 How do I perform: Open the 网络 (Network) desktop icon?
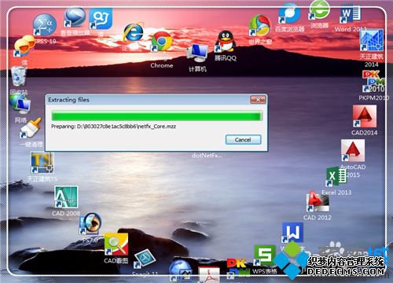point(20,104)
